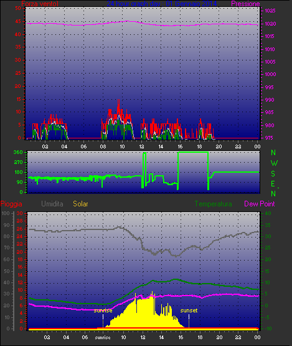
Task: Click the sunrise marker in solar chart
Action: point(103,310)
